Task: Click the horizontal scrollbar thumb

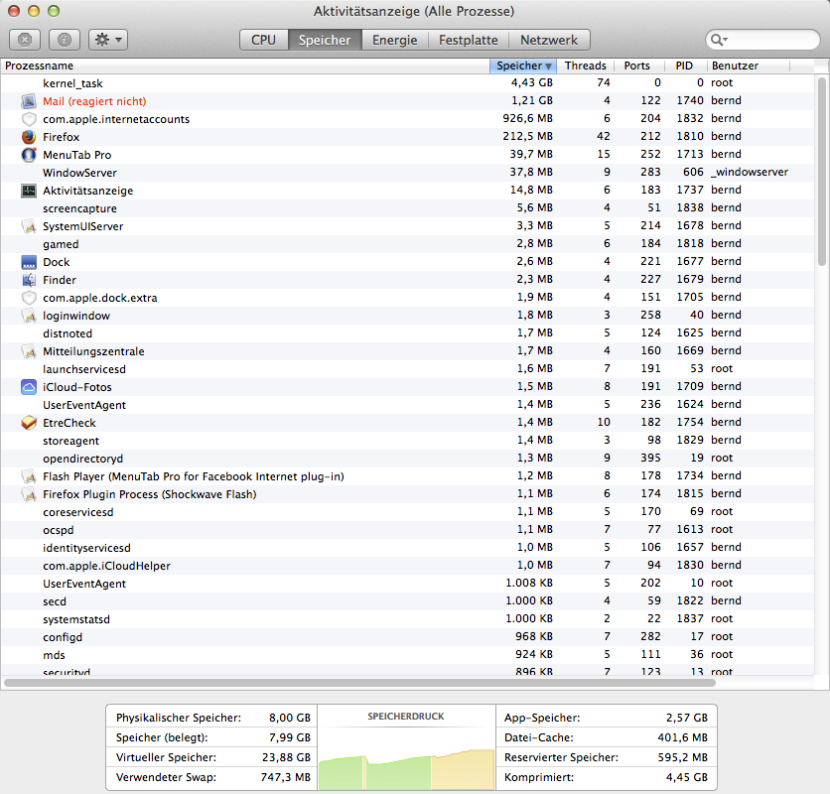Action: point(360,683)
